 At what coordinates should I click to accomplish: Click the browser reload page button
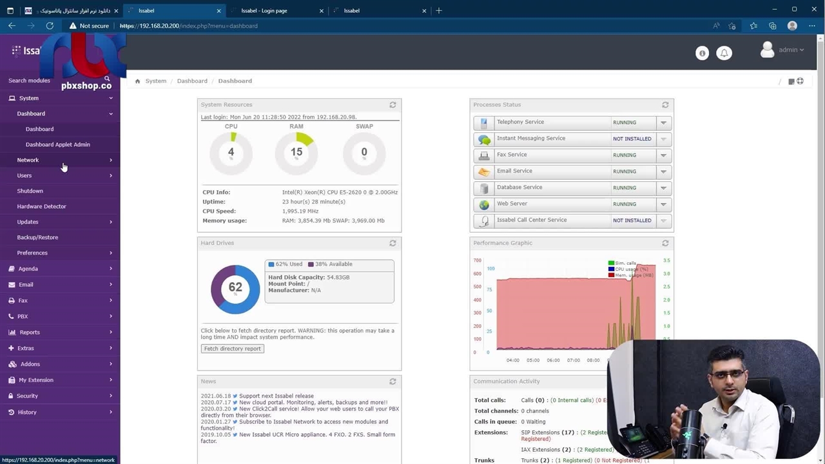pos(50,26)
